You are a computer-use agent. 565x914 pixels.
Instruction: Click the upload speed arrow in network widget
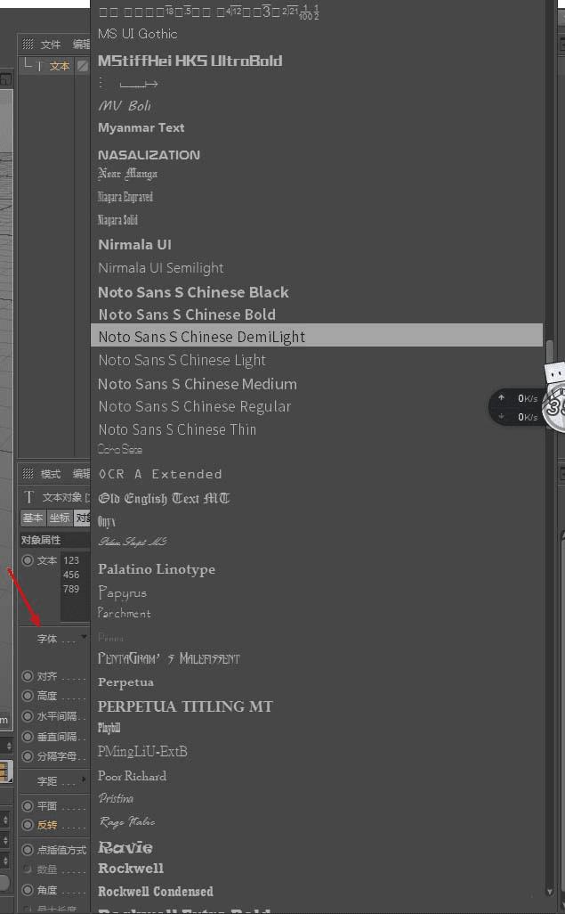point(501,398)
